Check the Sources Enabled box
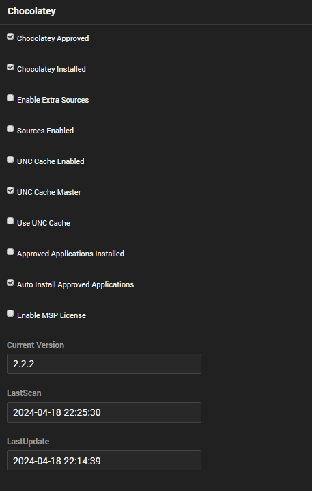The width and height of the screenshot is (312, 491). (10, 129)
